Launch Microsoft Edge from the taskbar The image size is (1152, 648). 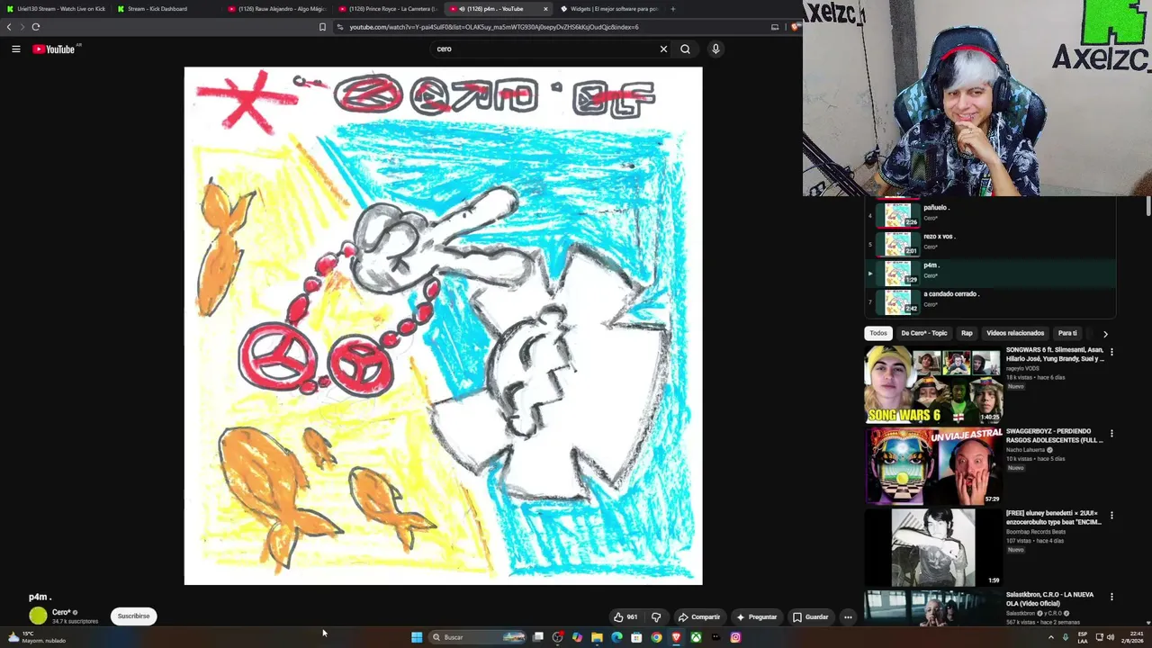(616, 637)
